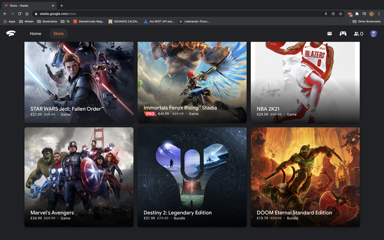Reload the page with the refresh icon

pyautogui.click(x=20, y=14)
